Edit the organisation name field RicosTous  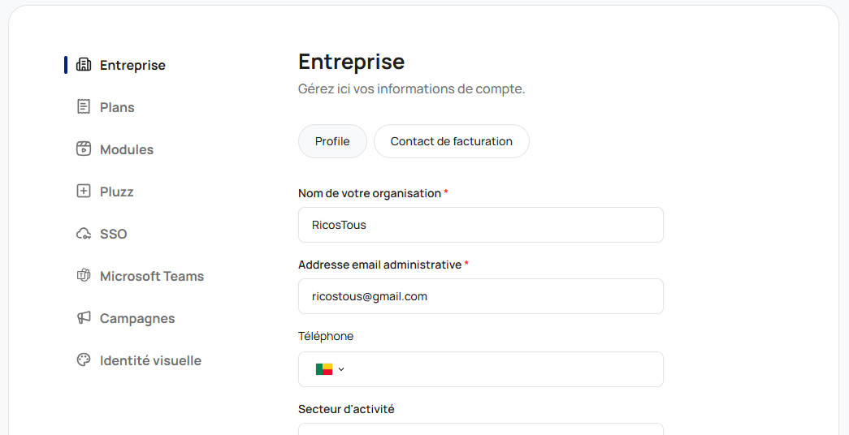pos(481,225)
